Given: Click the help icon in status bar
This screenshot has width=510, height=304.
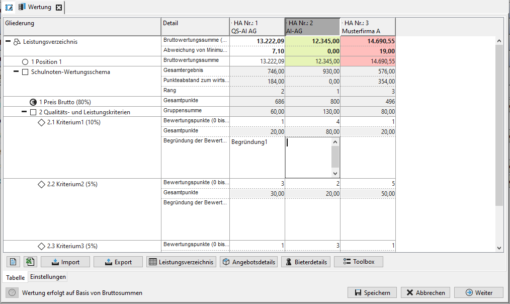Looking at the screenshot, I should pos(12,292).
